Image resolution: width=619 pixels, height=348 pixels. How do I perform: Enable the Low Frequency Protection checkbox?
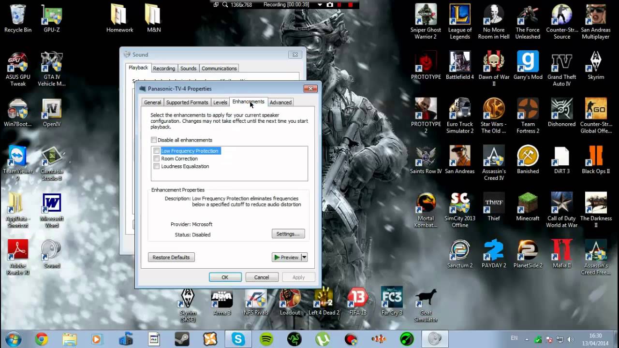(156, 151)
